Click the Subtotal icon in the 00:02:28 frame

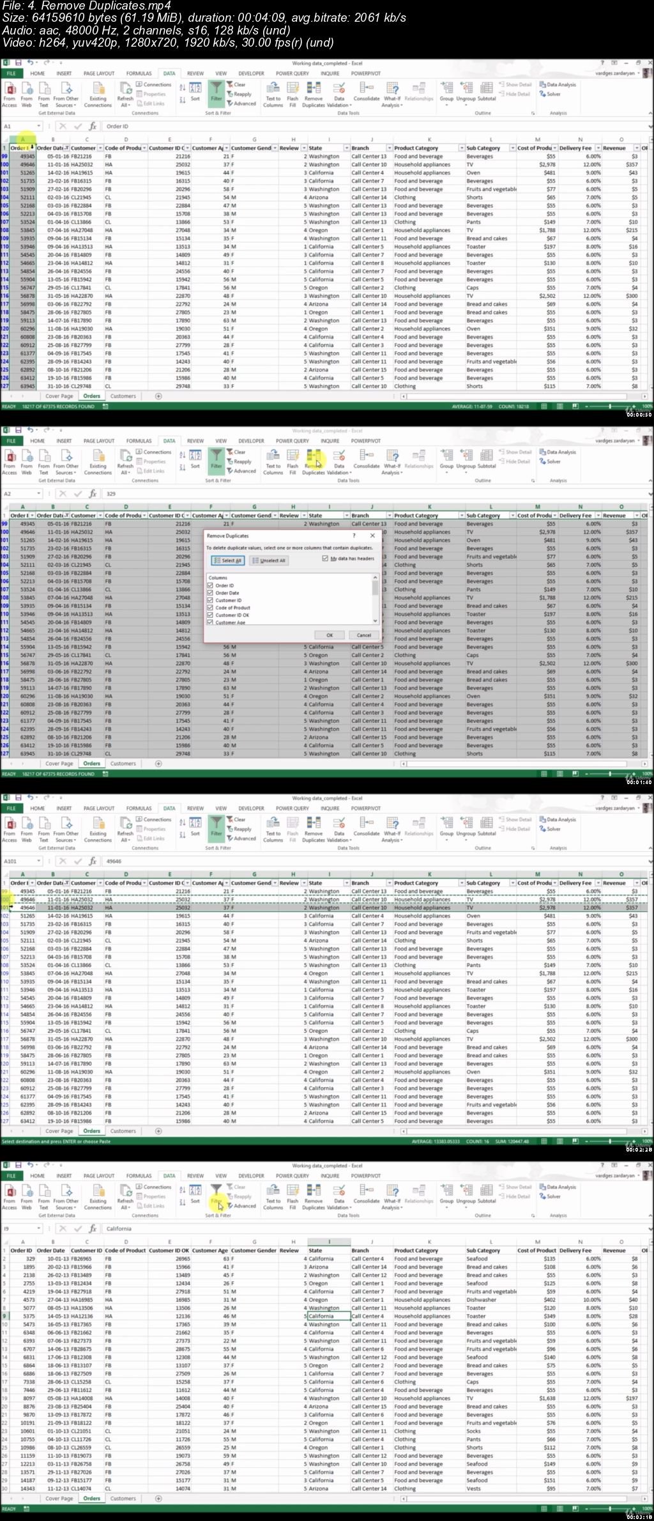pyautogui.click(x=487, y=826)
